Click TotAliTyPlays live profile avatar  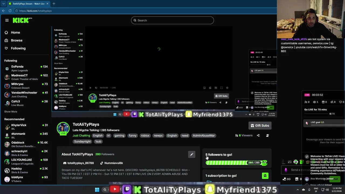(x=63, y=129)
